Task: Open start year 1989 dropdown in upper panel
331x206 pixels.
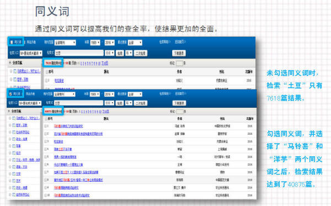Action: pyautogui.click(x=95, y=43)
